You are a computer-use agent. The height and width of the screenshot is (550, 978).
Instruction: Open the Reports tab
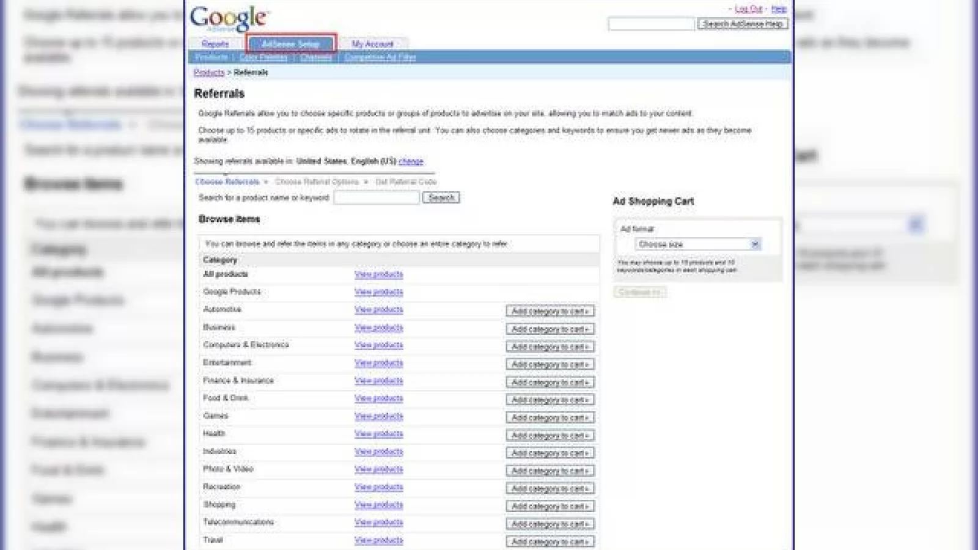[x=215, y=44]
